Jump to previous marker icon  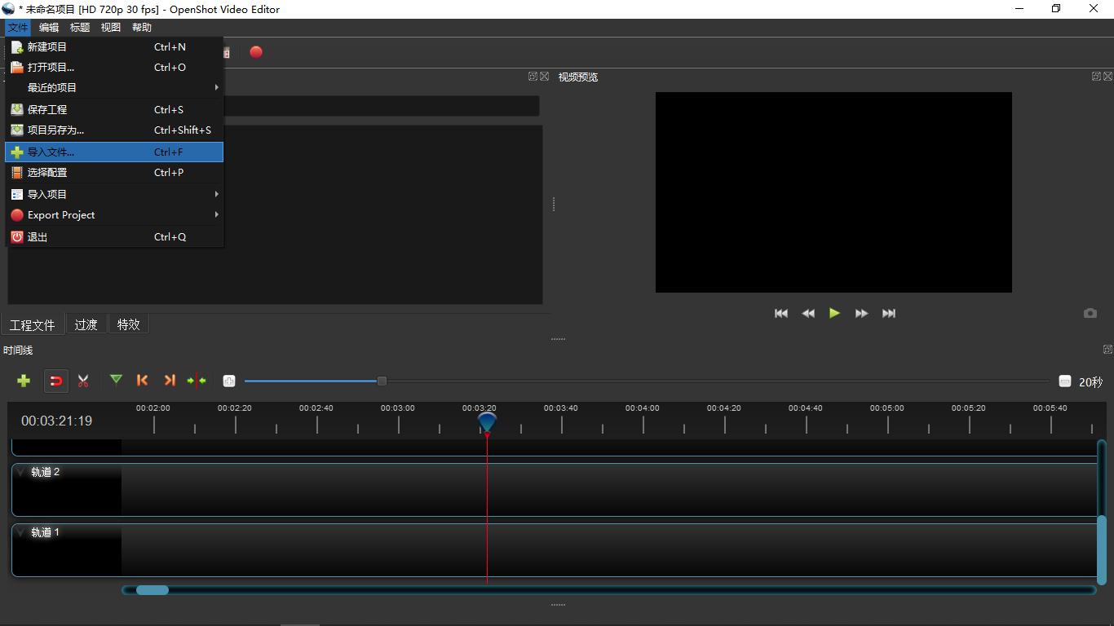(143, 381)
